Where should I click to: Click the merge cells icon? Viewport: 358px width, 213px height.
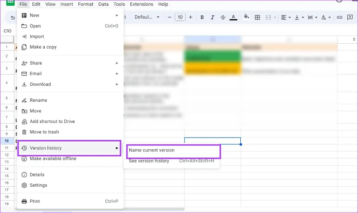(268, 17)
